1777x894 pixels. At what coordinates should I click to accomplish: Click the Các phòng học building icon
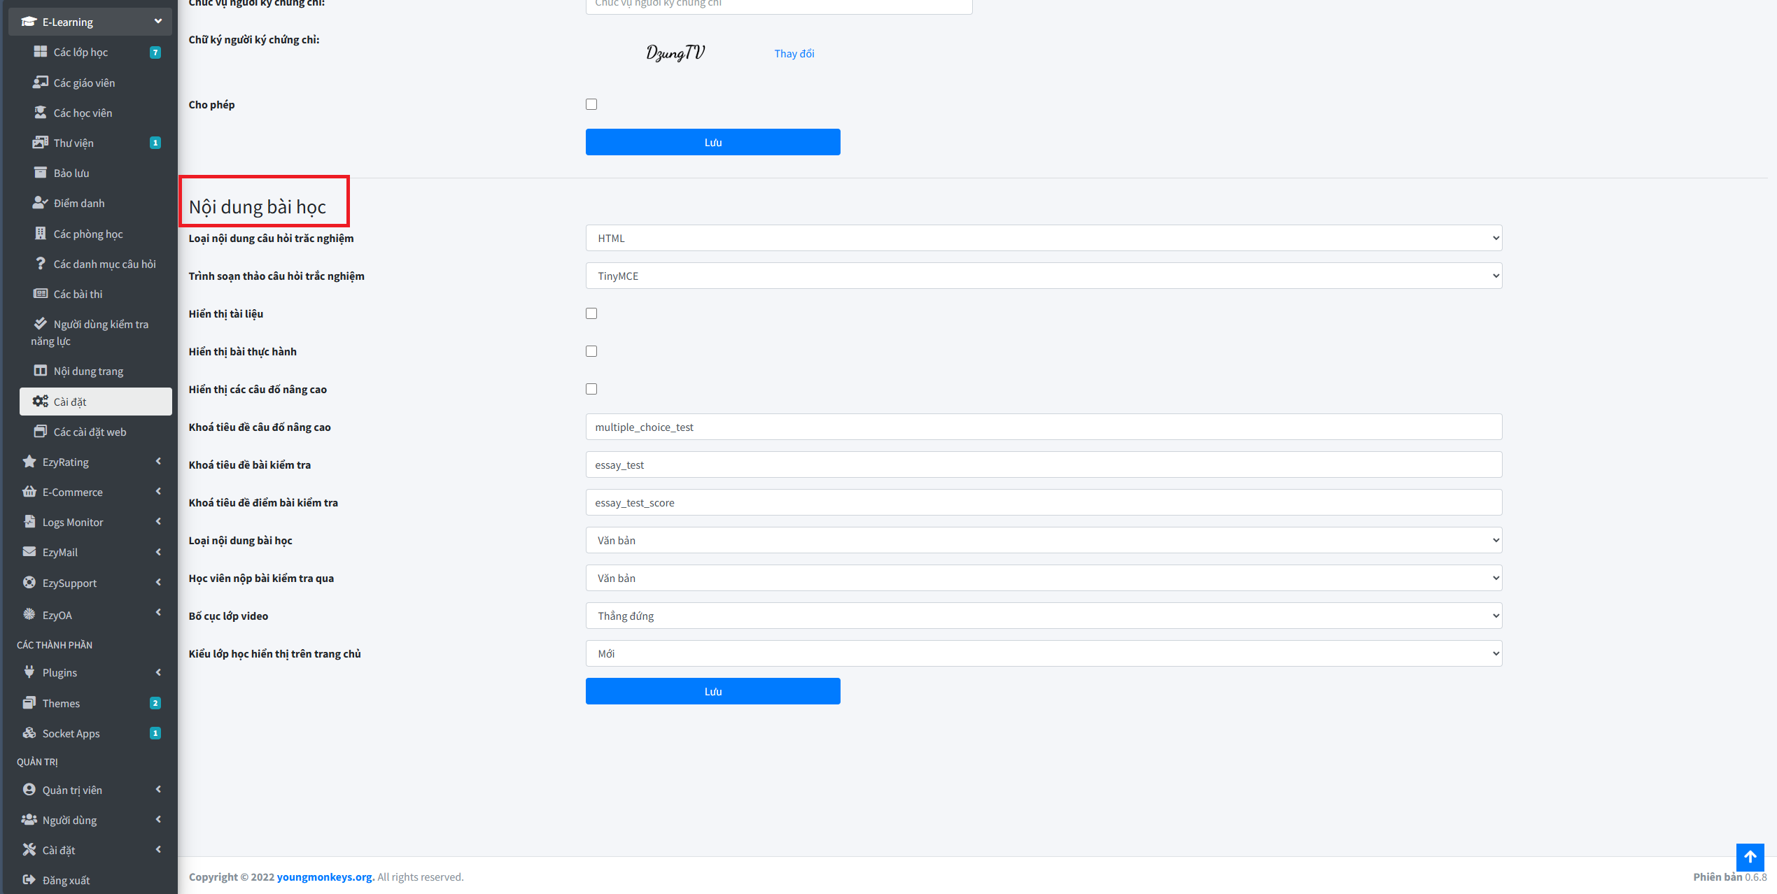(40, 234)
